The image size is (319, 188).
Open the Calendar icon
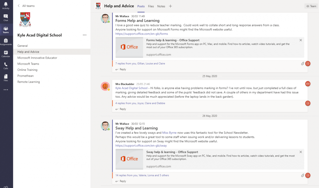6,54
